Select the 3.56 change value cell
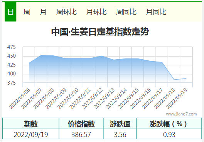 tap(120, 134)
